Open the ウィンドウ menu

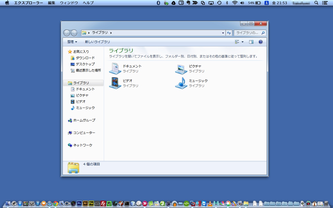[69, 3]
